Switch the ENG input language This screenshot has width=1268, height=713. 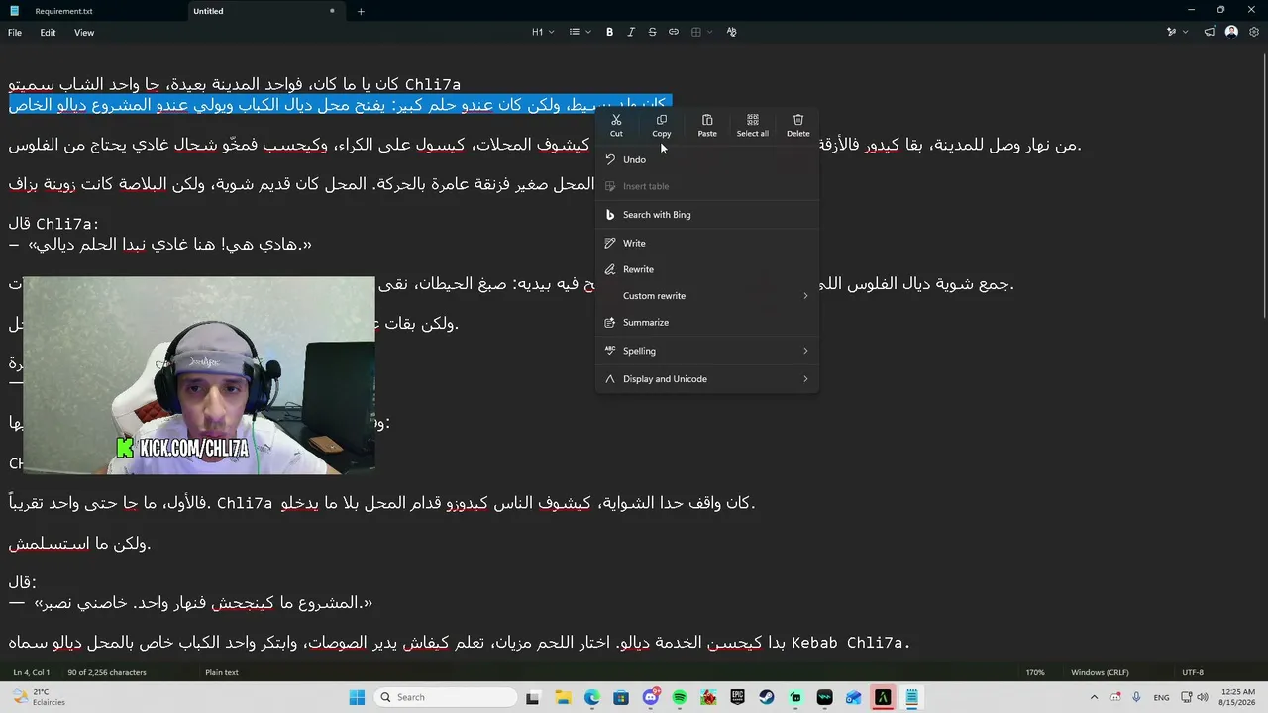(1161, 697)
